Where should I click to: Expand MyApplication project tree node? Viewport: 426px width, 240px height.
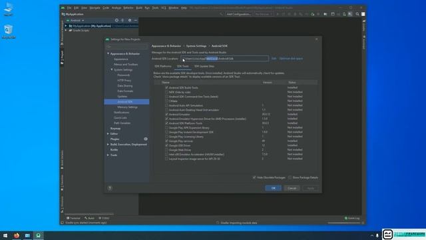click(x=66, y=26)
